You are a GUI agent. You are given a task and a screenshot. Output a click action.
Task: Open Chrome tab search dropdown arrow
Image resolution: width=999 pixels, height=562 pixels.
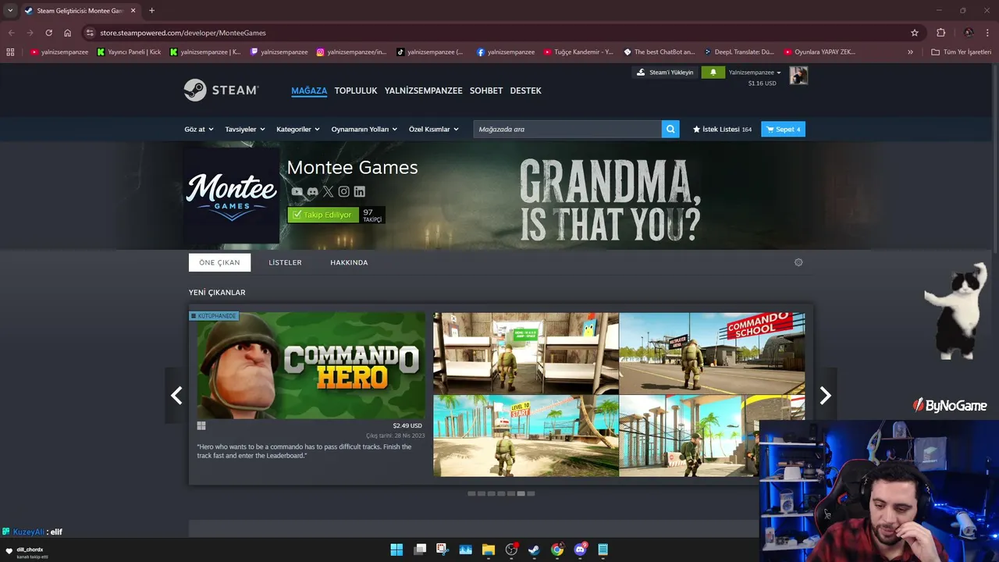coord(10,11)
